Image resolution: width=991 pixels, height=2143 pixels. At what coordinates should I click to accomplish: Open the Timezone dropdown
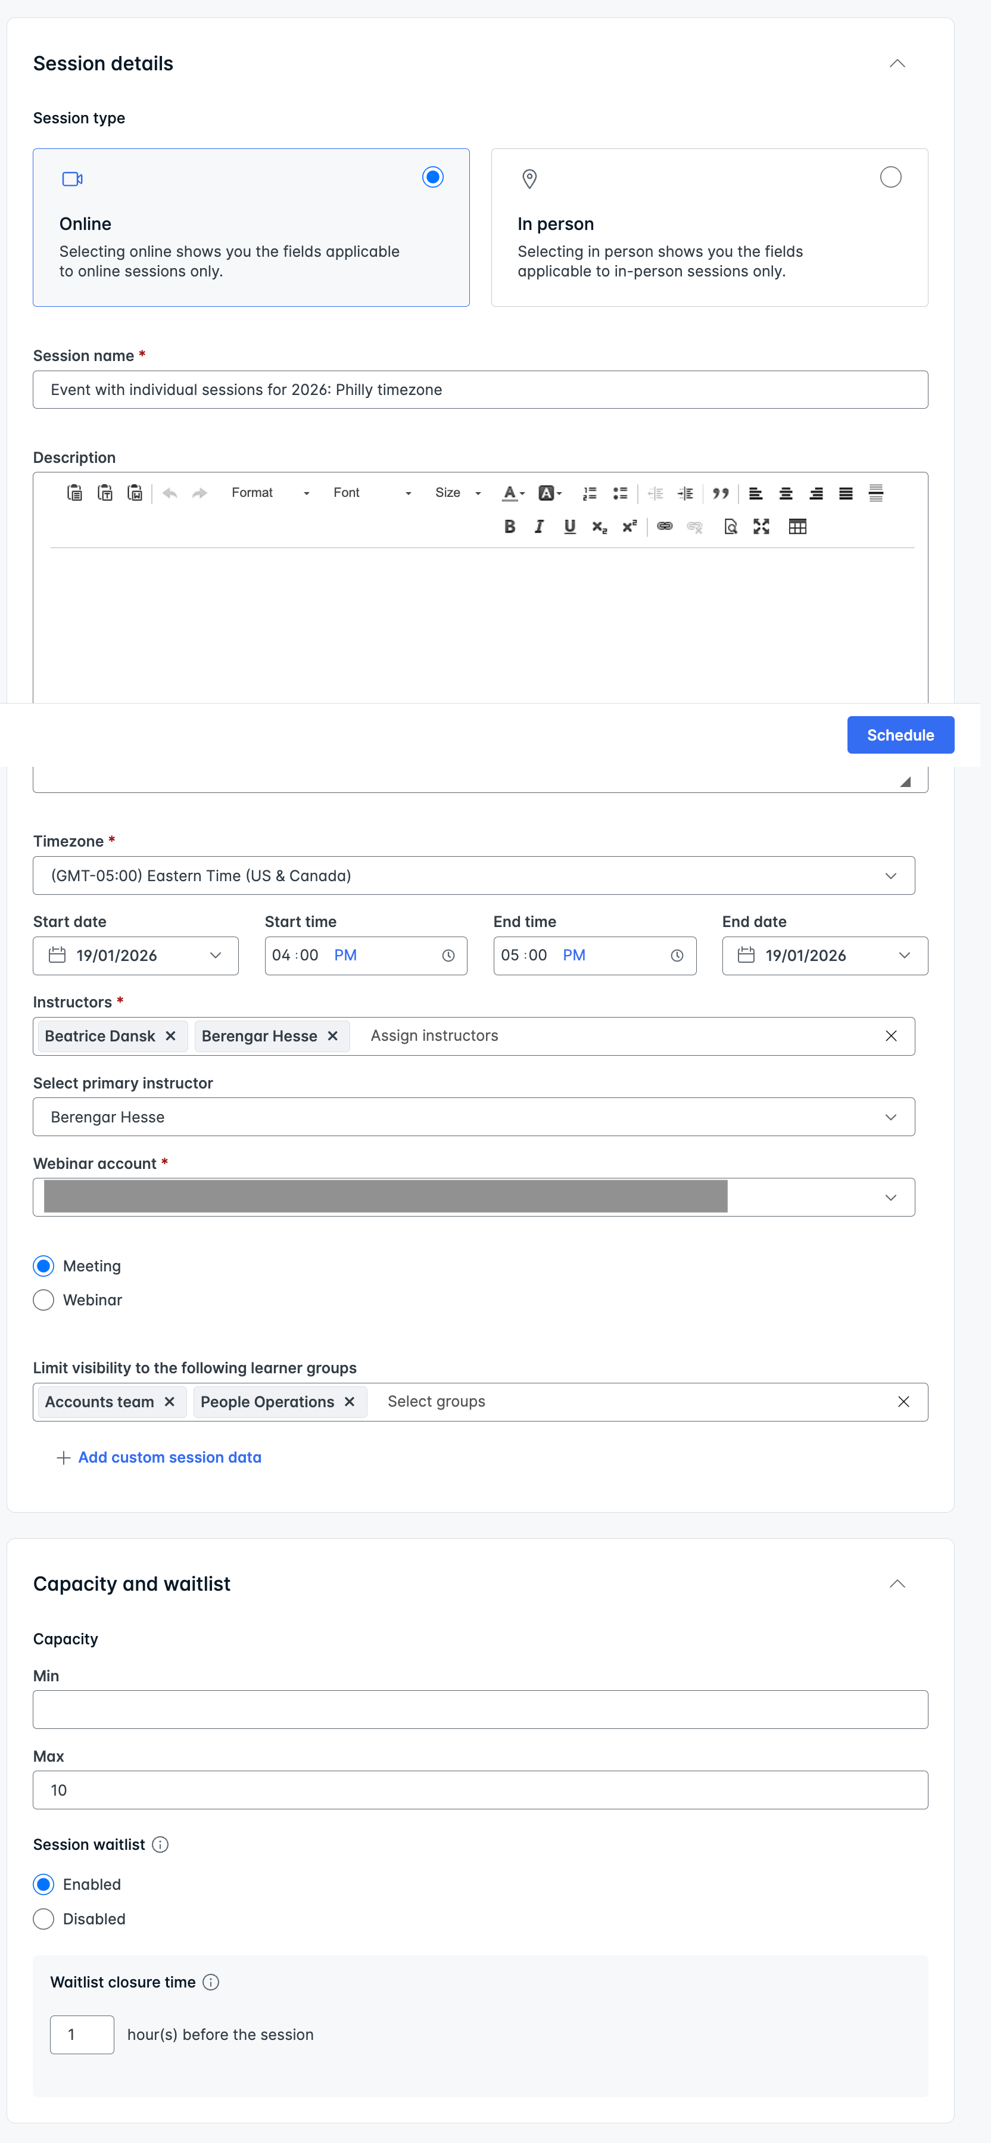pos(474,876)
